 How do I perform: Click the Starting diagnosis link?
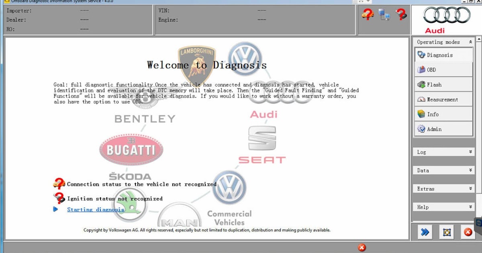tap(96, 210)
